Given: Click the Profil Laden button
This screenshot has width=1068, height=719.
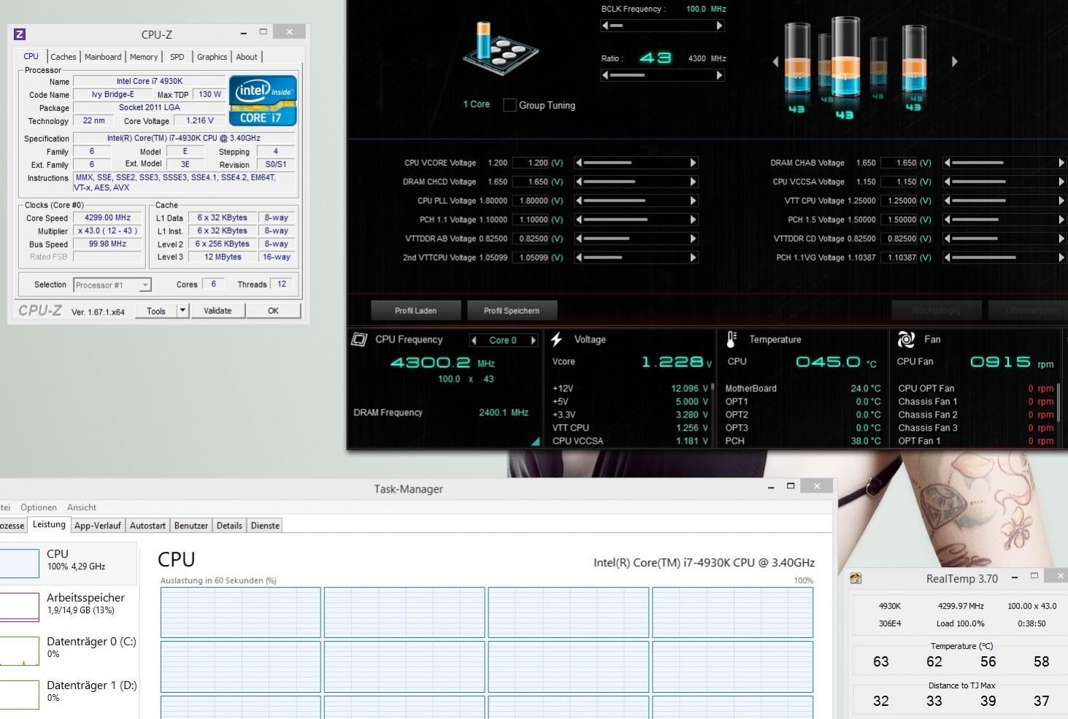Looking at the screenshot, I should [416, 311].
